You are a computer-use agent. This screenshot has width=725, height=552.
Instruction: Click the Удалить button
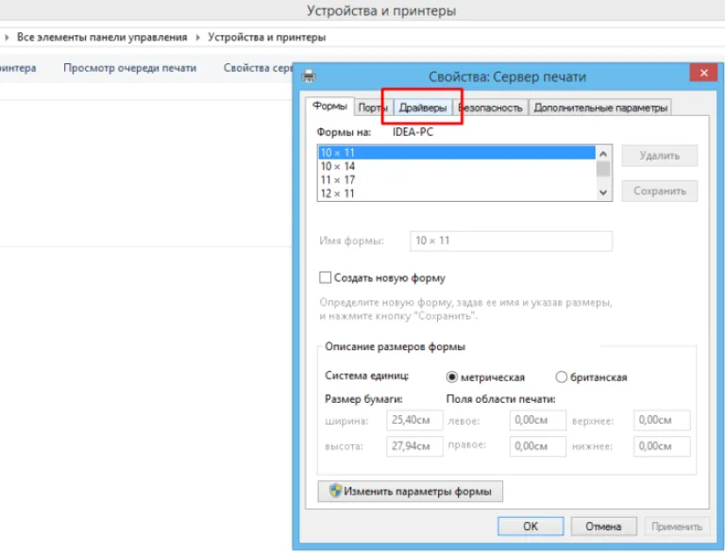[x=659, y=156]
